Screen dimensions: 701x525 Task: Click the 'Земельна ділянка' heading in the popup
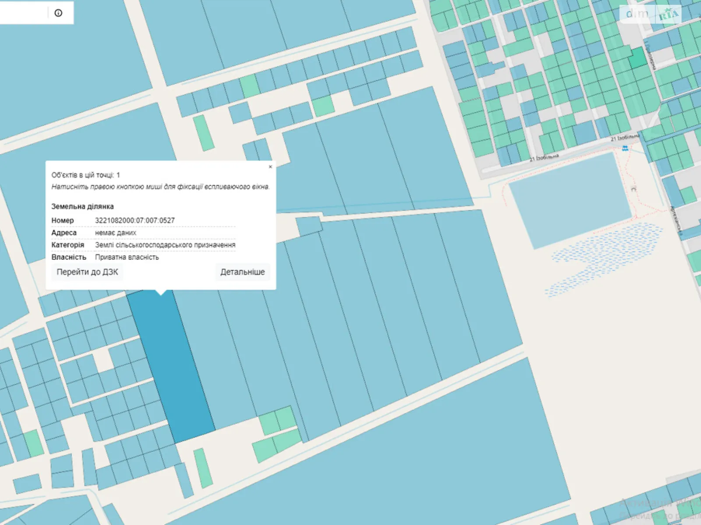[82, 206]
